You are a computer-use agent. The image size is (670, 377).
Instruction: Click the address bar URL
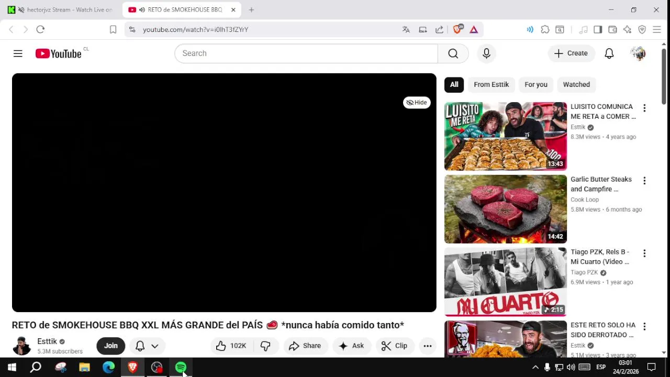195,29
